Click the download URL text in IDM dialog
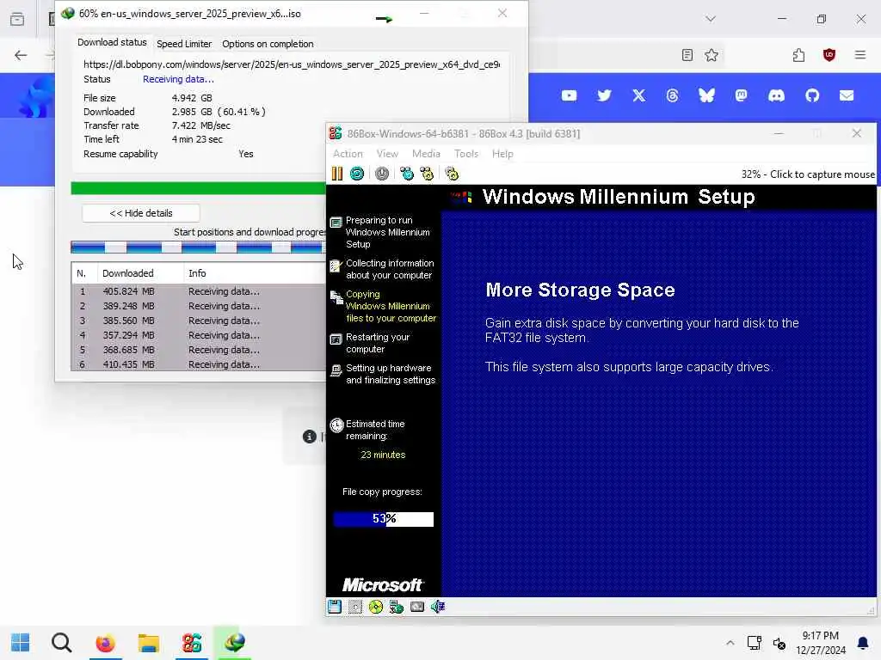The image size is (881, 660). click(292, 64)
